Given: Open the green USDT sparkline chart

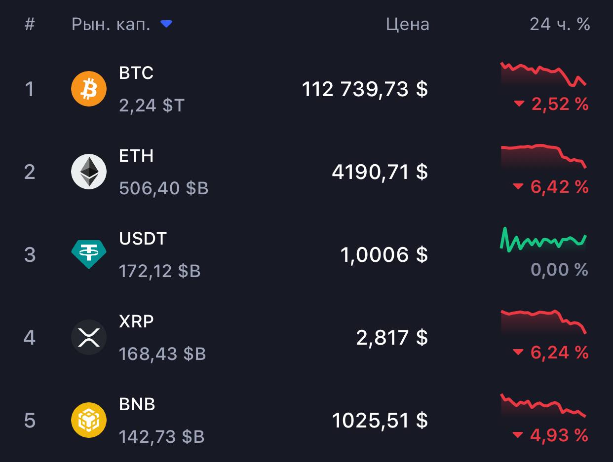Looking at the screenshot, I should pyautogui.click(x=543, y=240).
